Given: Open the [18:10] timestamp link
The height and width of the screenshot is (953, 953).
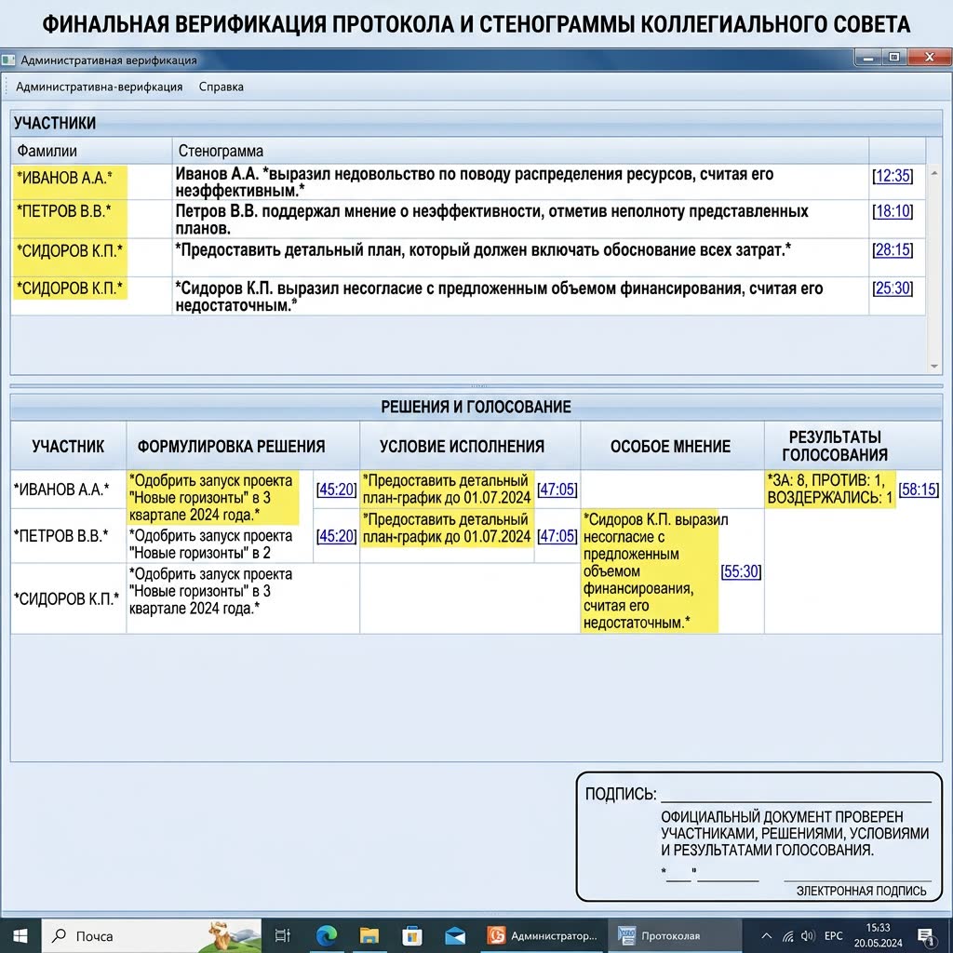Looking at the screenshot, I should [x=893, y=211].
